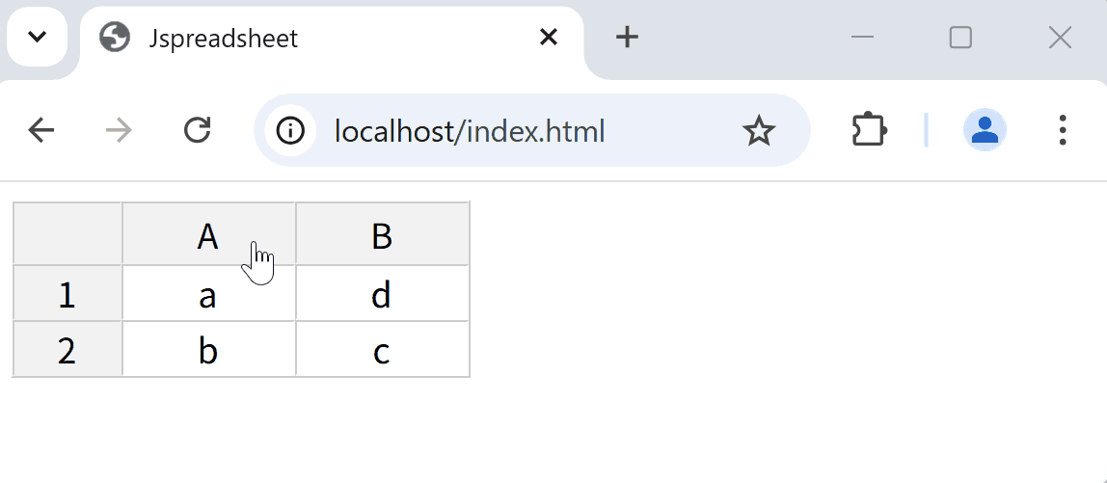Click the browser back arrow
The width and height of the screenshot is (1107, 483).
pos(41,130)
